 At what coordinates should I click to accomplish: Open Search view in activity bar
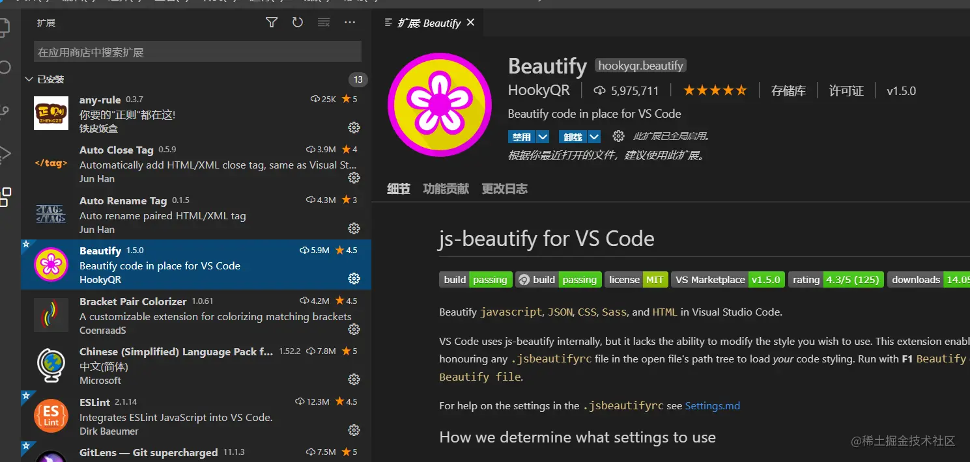coord(5,68)
